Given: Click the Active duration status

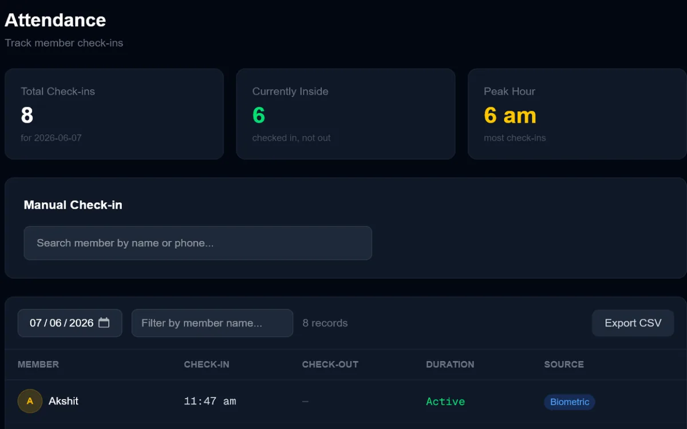Looking at the screenshot, I should coord(445,402).
